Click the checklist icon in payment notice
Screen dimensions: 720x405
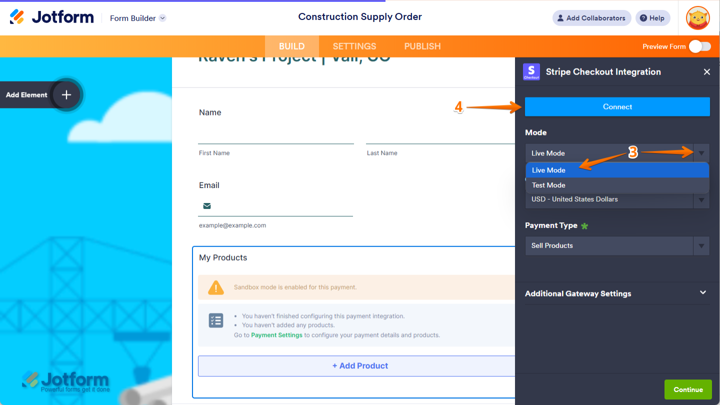(216, 320)
